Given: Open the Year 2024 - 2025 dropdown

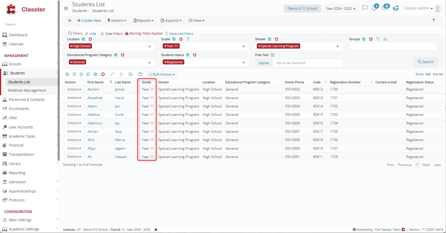Looking at the screenshot, I should point(340,9).
